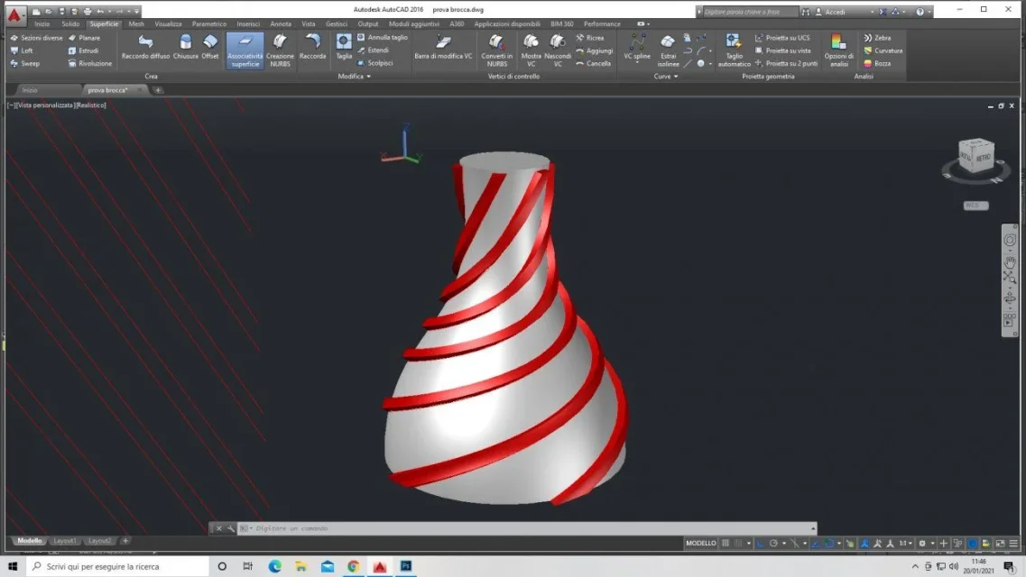Open the Layout1 tab
1026x577 pixels.
point(65,541)
